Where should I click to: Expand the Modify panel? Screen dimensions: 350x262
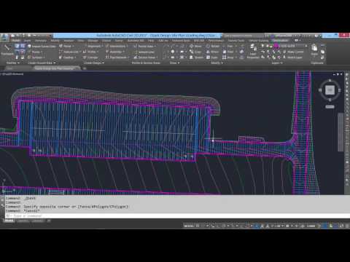(217, 63)
